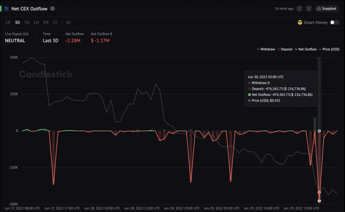Click the refresh data icon
This screenshot has height=212, width=345.
pos(299,8)
